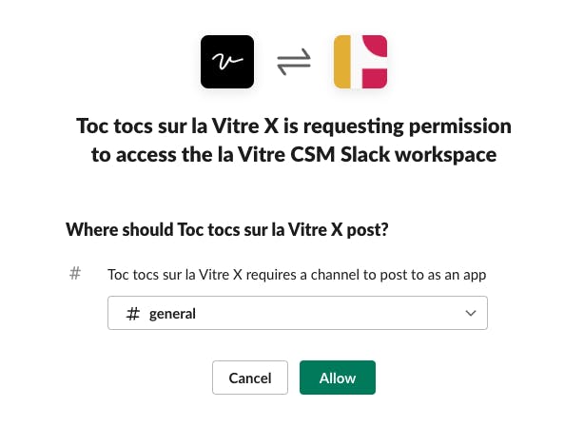Viewport: 584px width, 446px height.
Task: Expand the channel dropdown chevron arrow
Action: 471,313
